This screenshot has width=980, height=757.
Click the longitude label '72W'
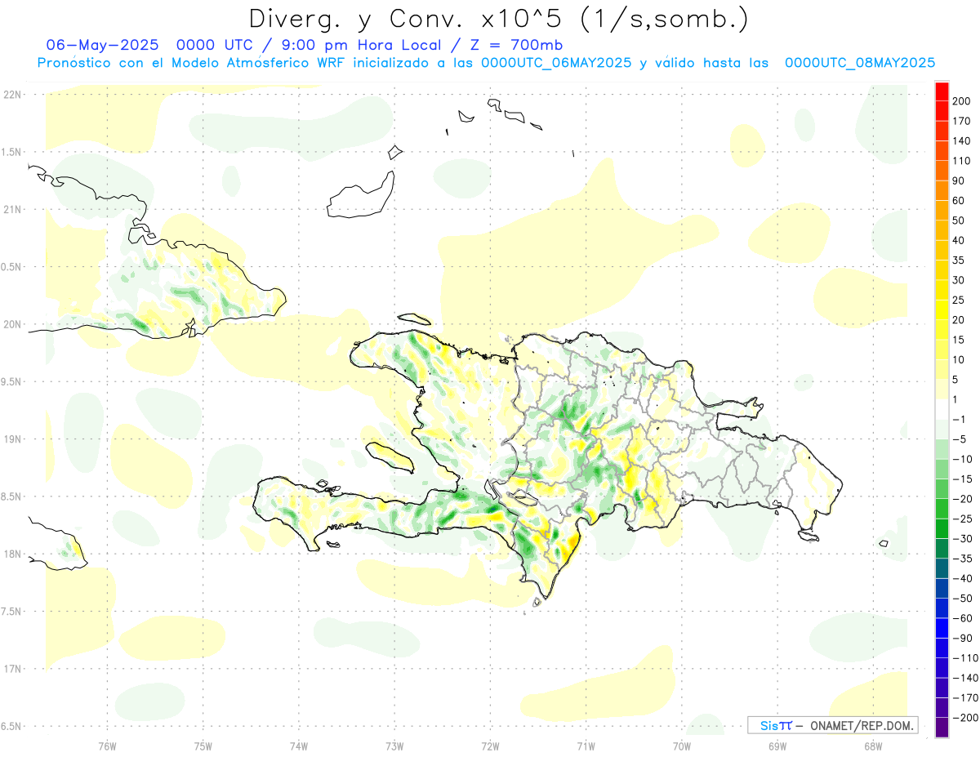click(490, 746)
